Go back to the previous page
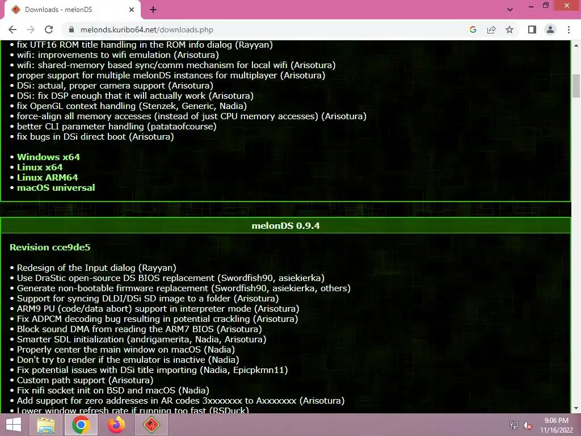The height and width of the screenshot is (436, 581). 12,30
